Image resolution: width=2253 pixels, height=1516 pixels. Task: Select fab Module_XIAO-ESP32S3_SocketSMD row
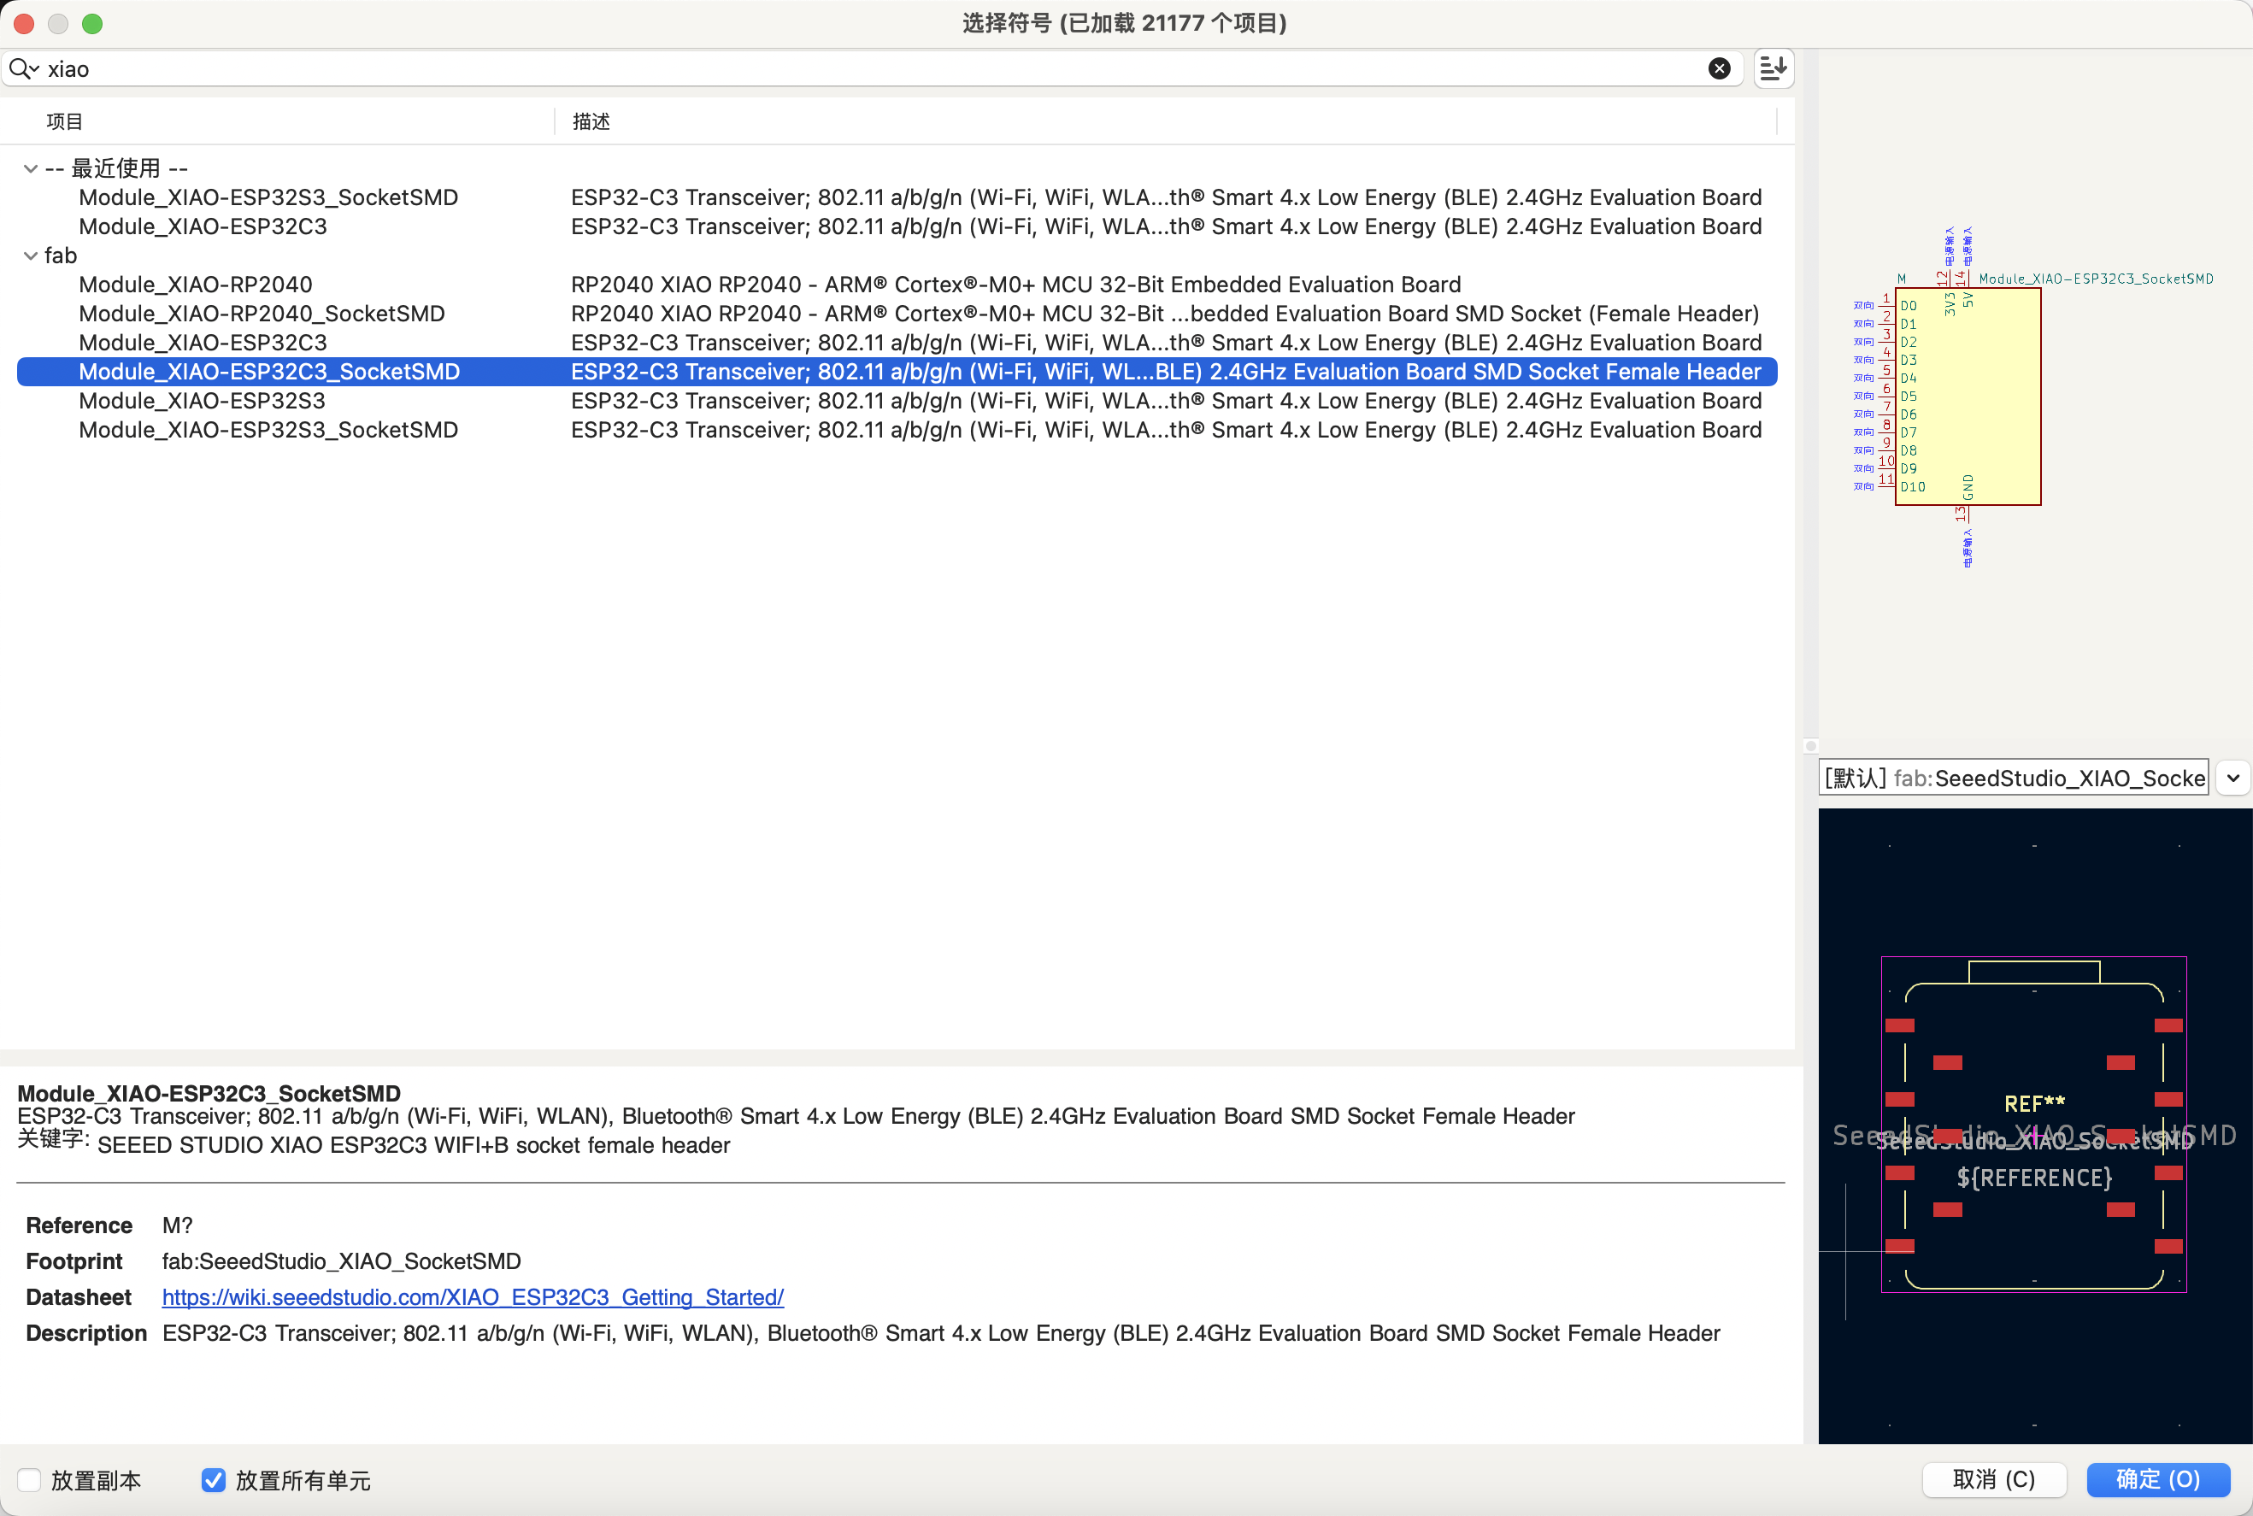point(897,429)
